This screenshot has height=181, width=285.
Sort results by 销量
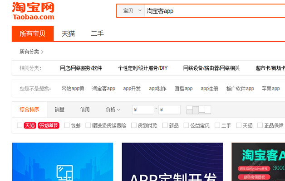click(x=59, y=110)
